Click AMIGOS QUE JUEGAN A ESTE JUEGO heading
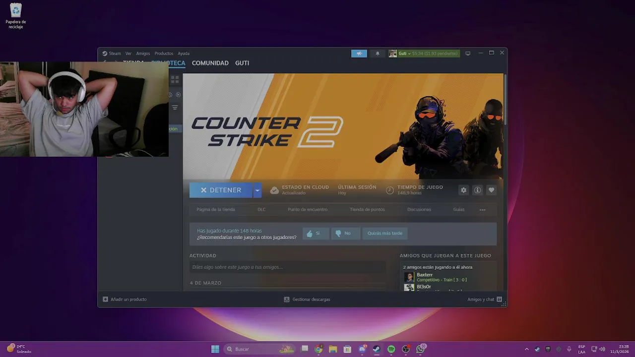 point(445,255)
